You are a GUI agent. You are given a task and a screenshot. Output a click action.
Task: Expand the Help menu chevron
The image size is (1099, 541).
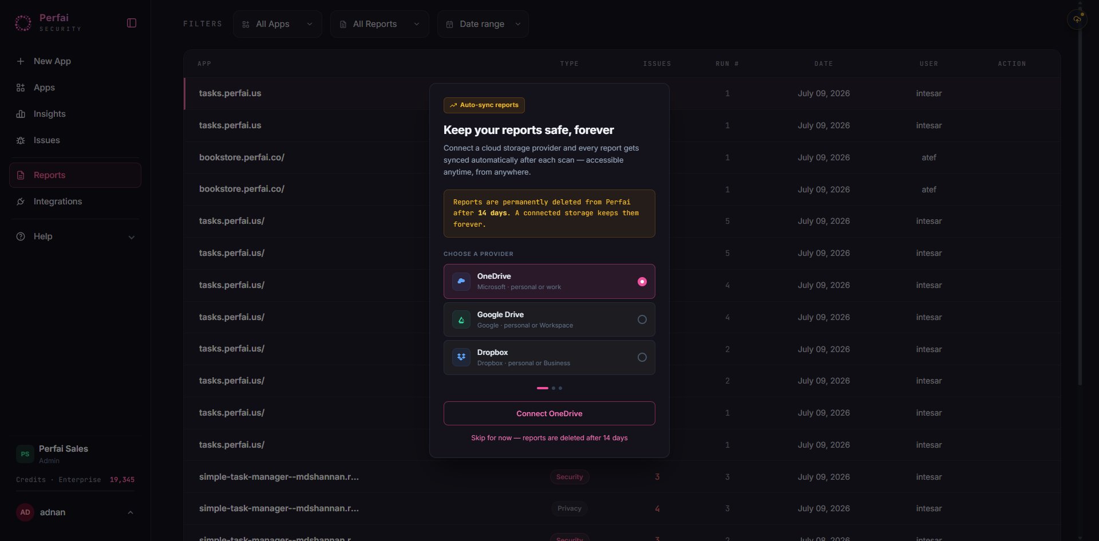tap(132, 237)
